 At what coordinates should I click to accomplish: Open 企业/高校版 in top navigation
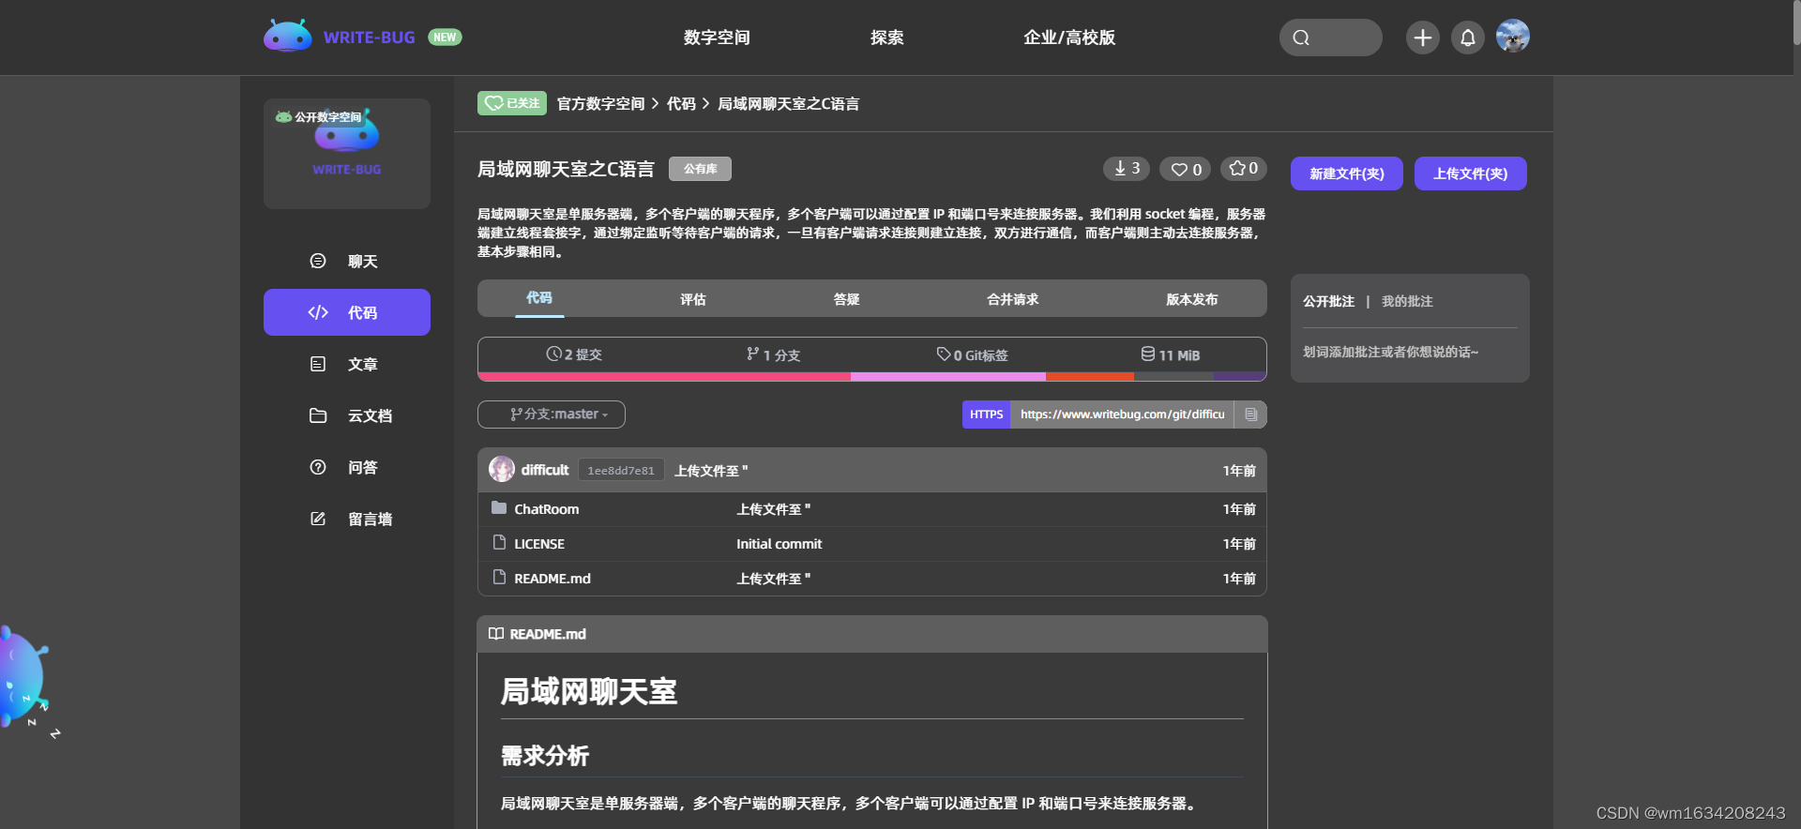click(1069, 38)
